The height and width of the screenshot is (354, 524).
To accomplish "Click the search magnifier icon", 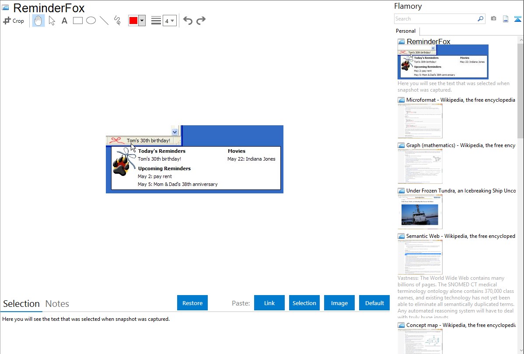I will point(481,19).
